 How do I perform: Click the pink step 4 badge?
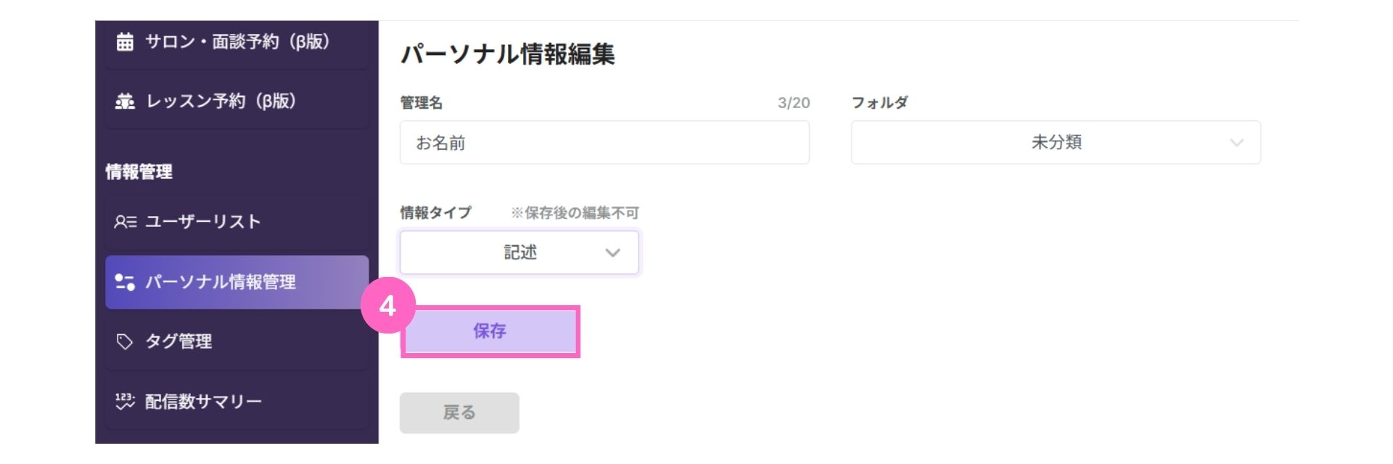[x=388, y=306]
